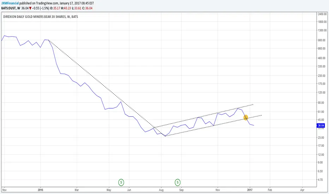Click the 45.00 price axis label
Viewport: 329px width, 194px height.
pyautogui.click(x=321, y=120)
